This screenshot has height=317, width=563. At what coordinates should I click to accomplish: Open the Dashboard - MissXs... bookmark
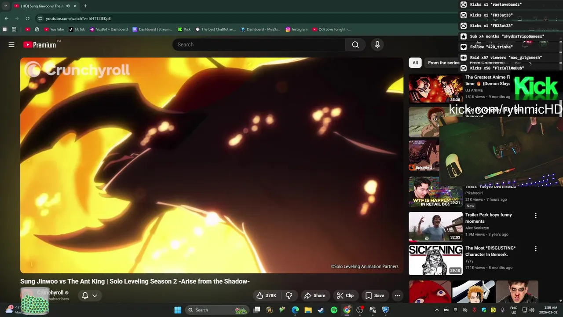tap(260, 29)
